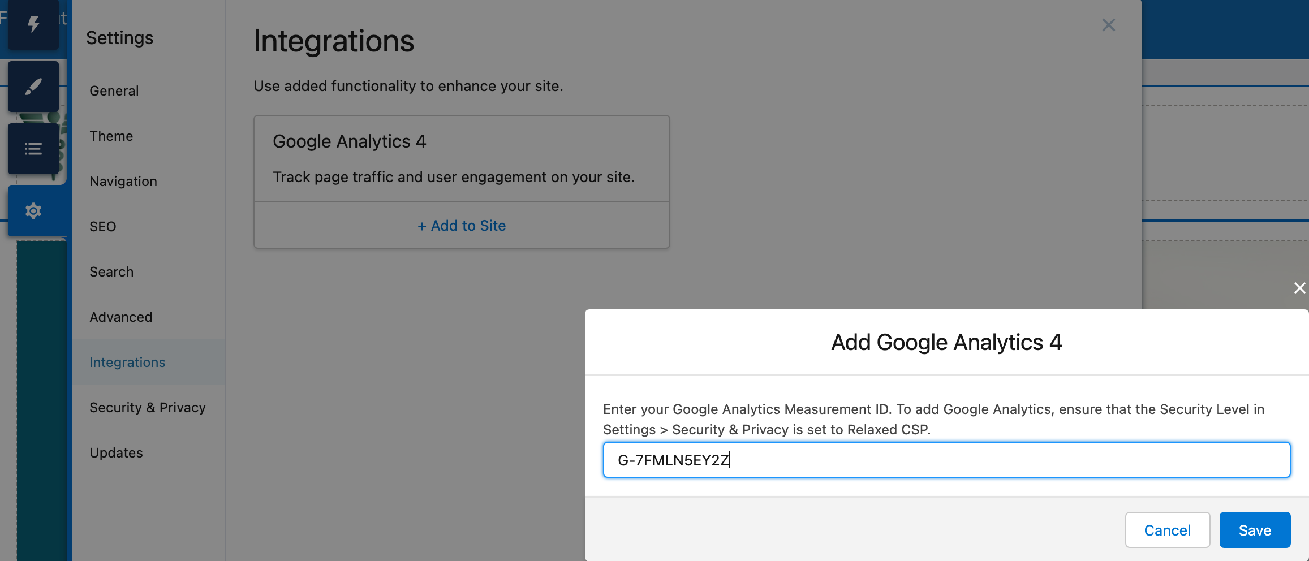Screen dimensions: 1309x561
Task: Open Advanced settings
Action: tap(120, 317)
